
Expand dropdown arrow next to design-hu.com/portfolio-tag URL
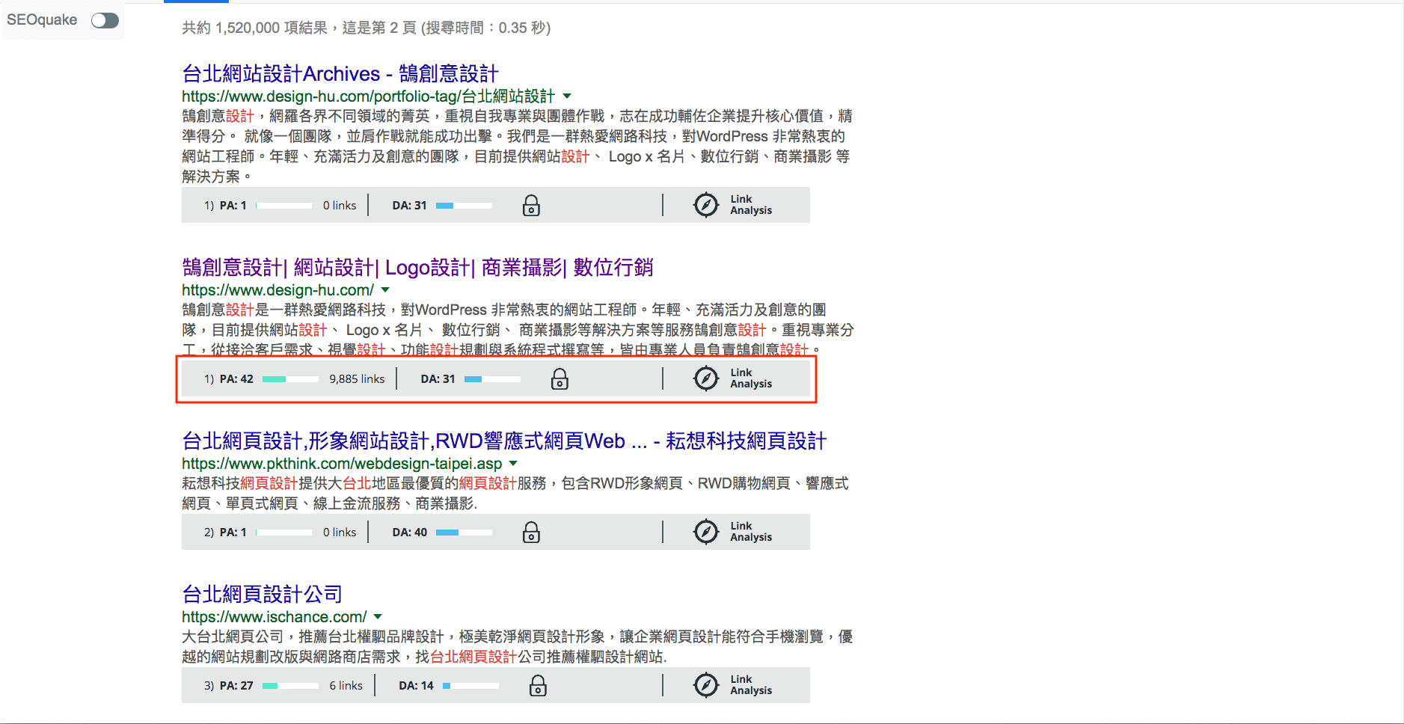567,96
